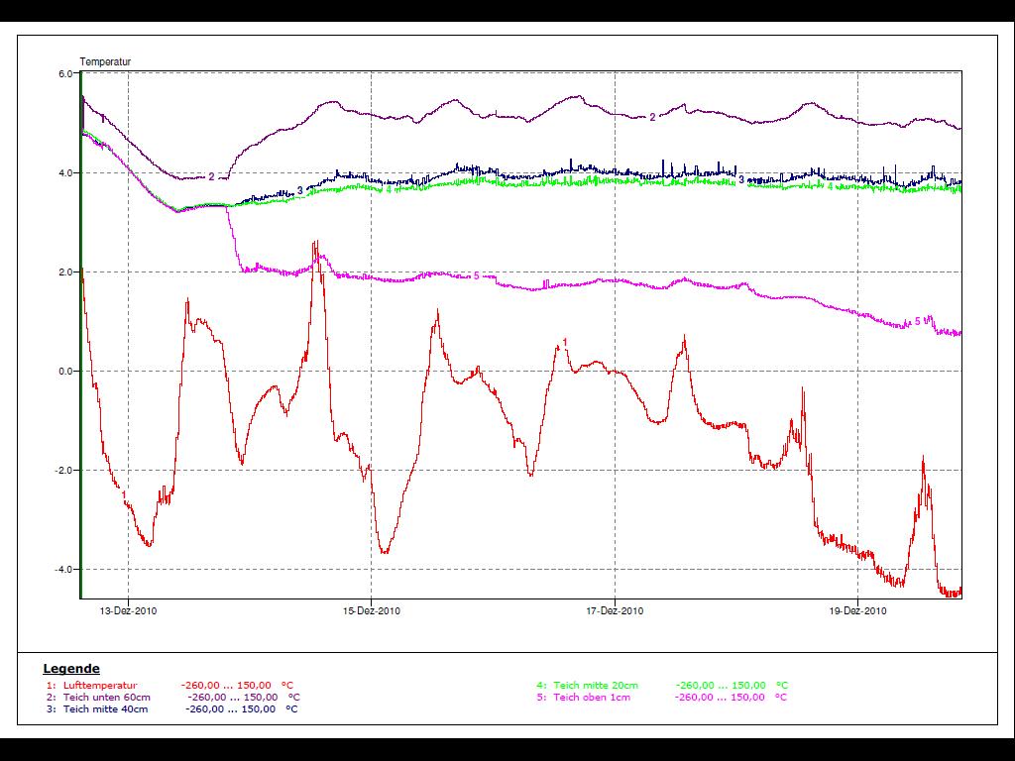Click the "Legende" heading
This screenshot has height=761, width=1015.
(71, 669)
